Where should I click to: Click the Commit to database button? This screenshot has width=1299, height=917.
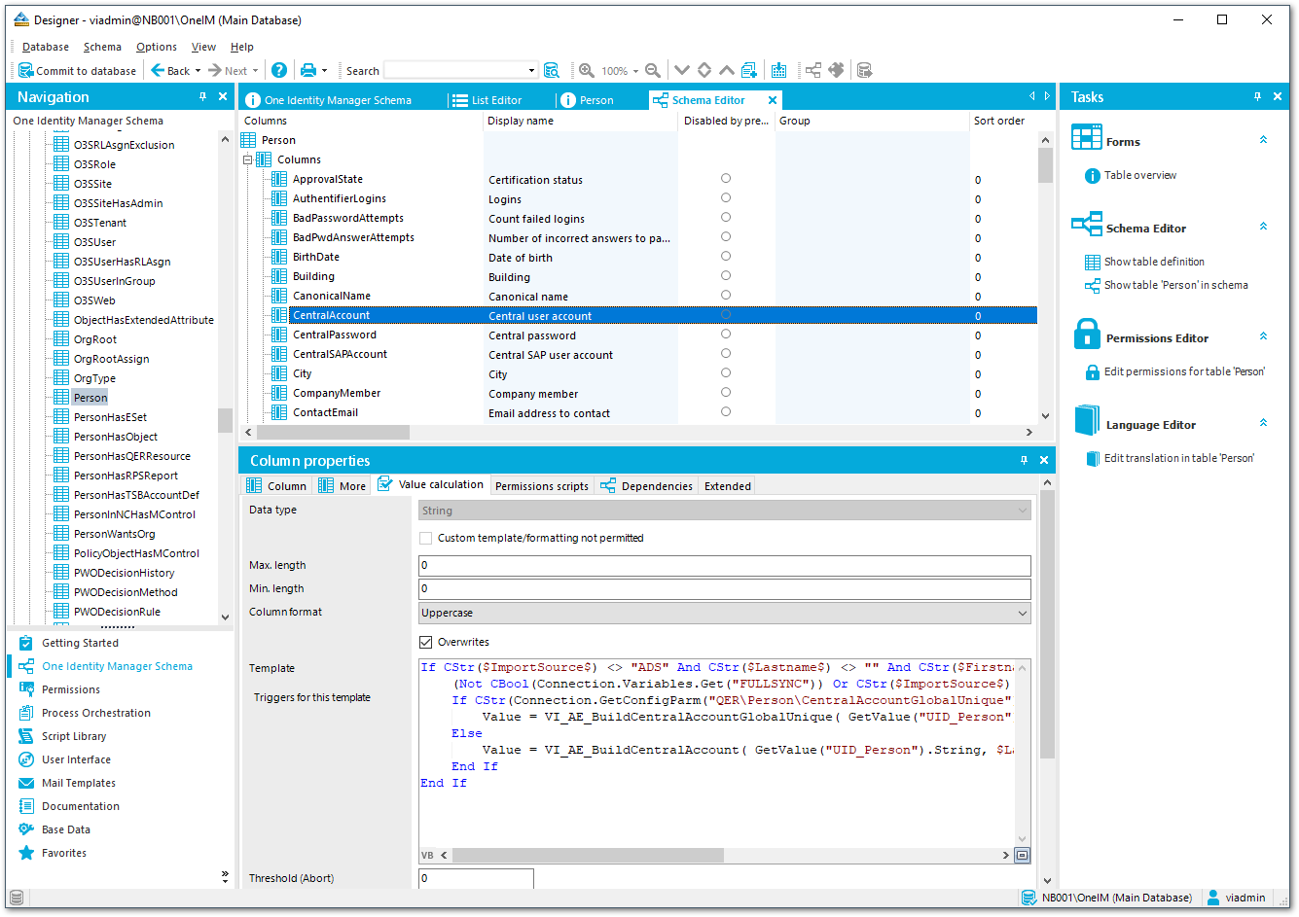78,71
